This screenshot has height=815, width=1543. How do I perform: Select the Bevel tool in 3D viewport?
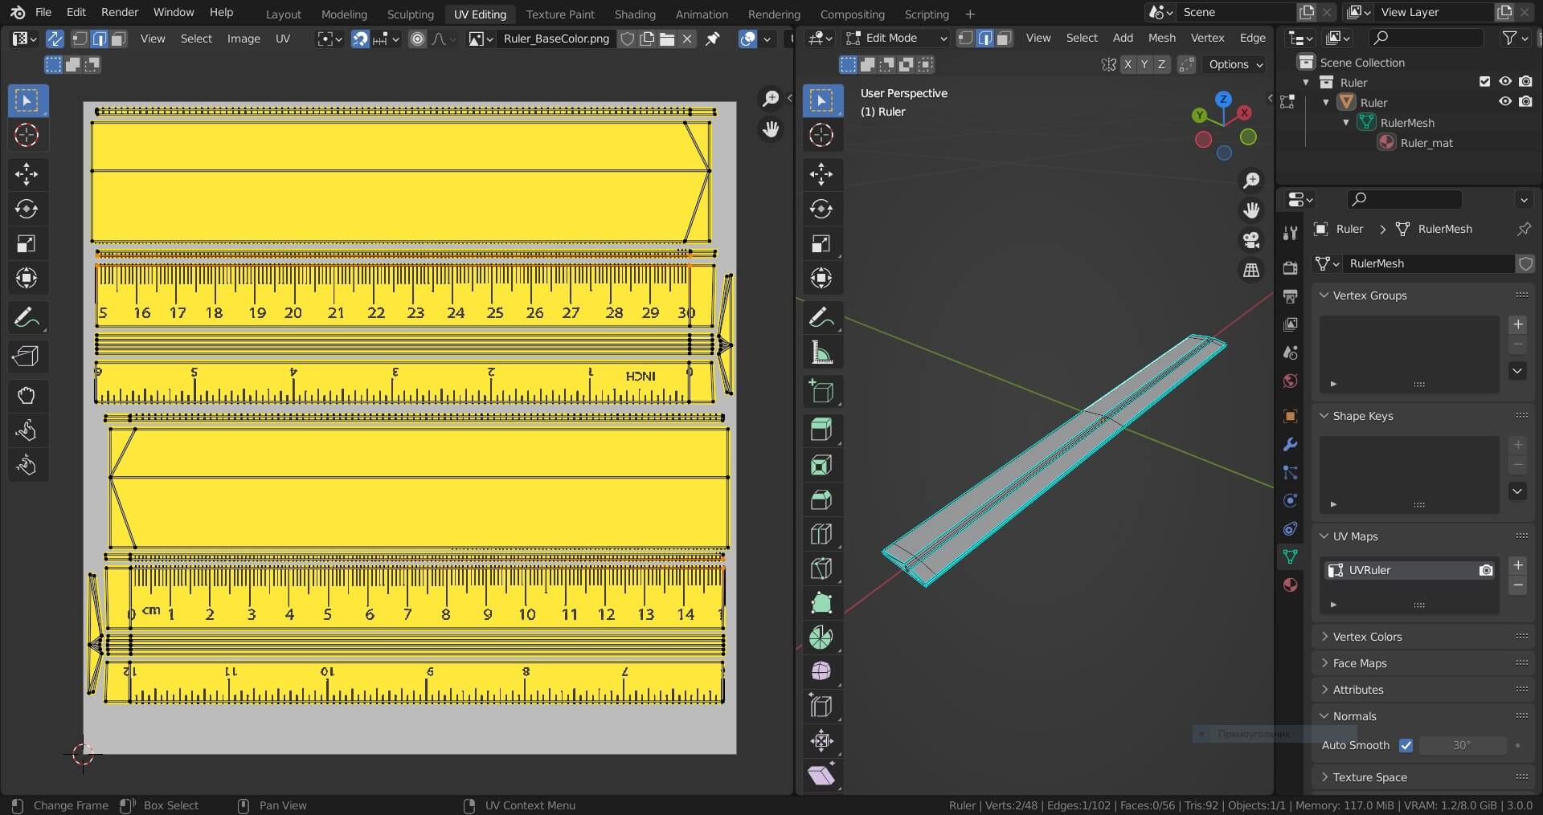pyautogui.click(x=821, y=499)
